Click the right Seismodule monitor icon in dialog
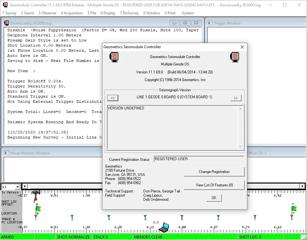The width and height of the screenshot is (307, 240). 235,57
